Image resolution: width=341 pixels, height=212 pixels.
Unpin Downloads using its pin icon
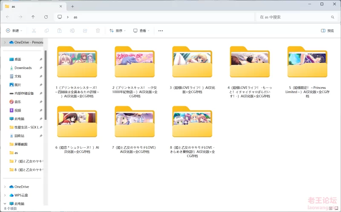click(40, 68)
